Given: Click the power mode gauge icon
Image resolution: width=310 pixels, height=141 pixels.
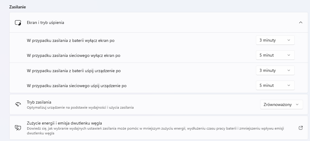Looking at the screenshot, I should click(x=18, y=104).
